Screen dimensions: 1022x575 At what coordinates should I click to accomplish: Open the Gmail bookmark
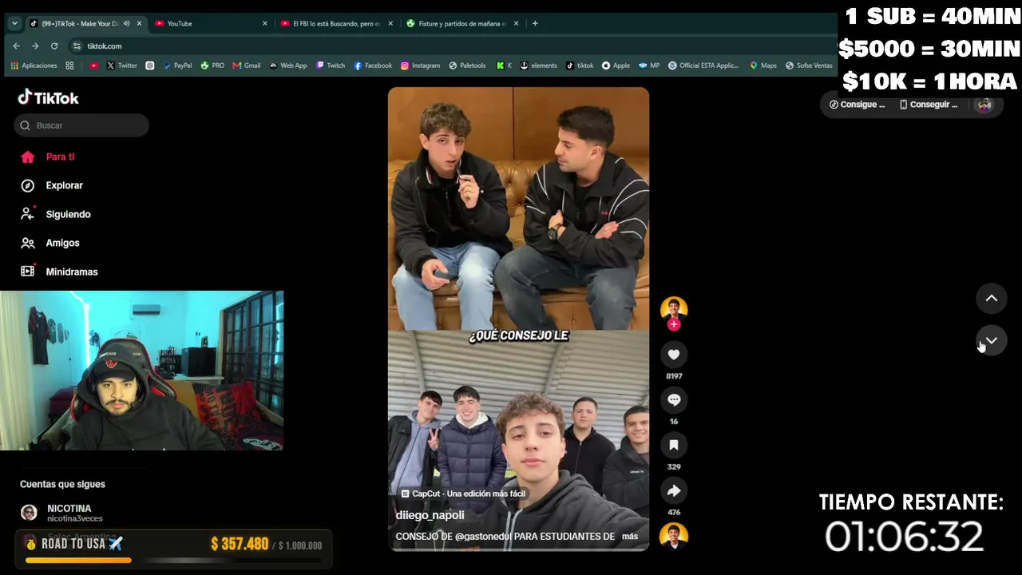click(247, 65)
